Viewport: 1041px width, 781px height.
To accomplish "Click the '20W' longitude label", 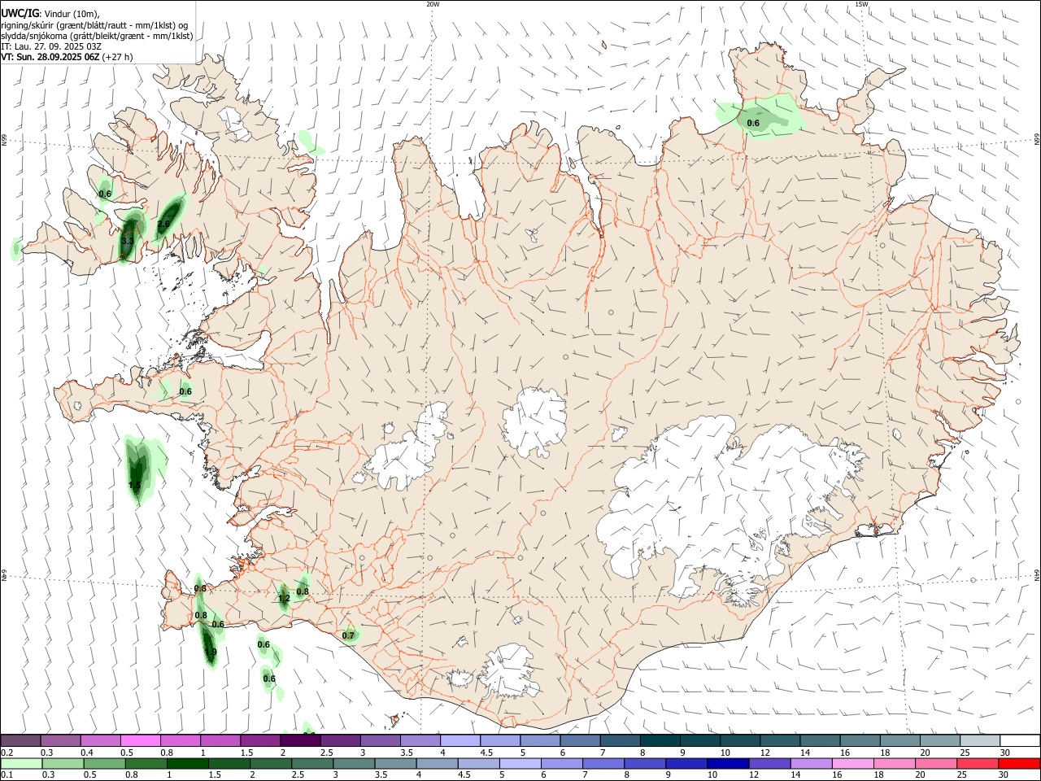I will point(433,4).
